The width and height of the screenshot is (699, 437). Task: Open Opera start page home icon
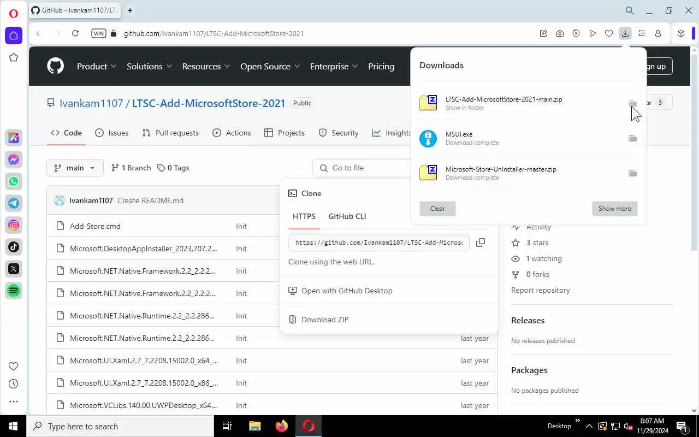[14, 36]
